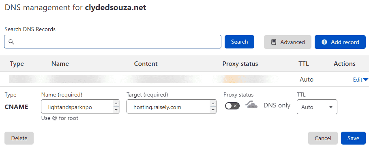Image resolution: width=369 pixels, height=147 pixels.
Task: Click the plus icon on Add record
Action: click(324, 42)
